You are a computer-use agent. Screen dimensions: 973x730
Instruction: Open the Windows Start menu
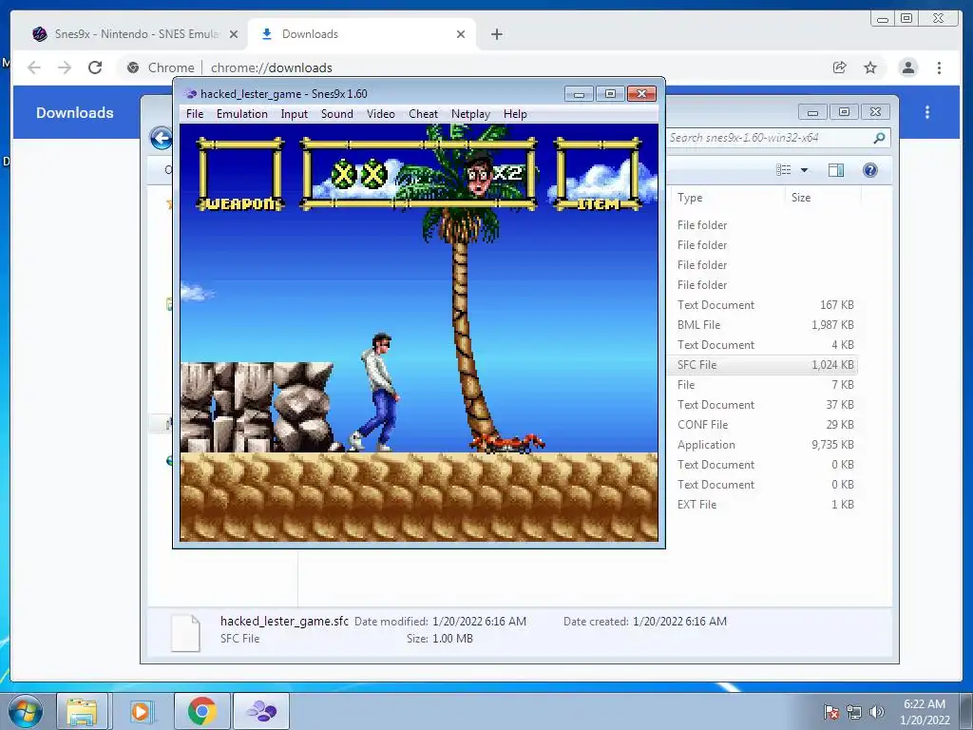(26, 711)
